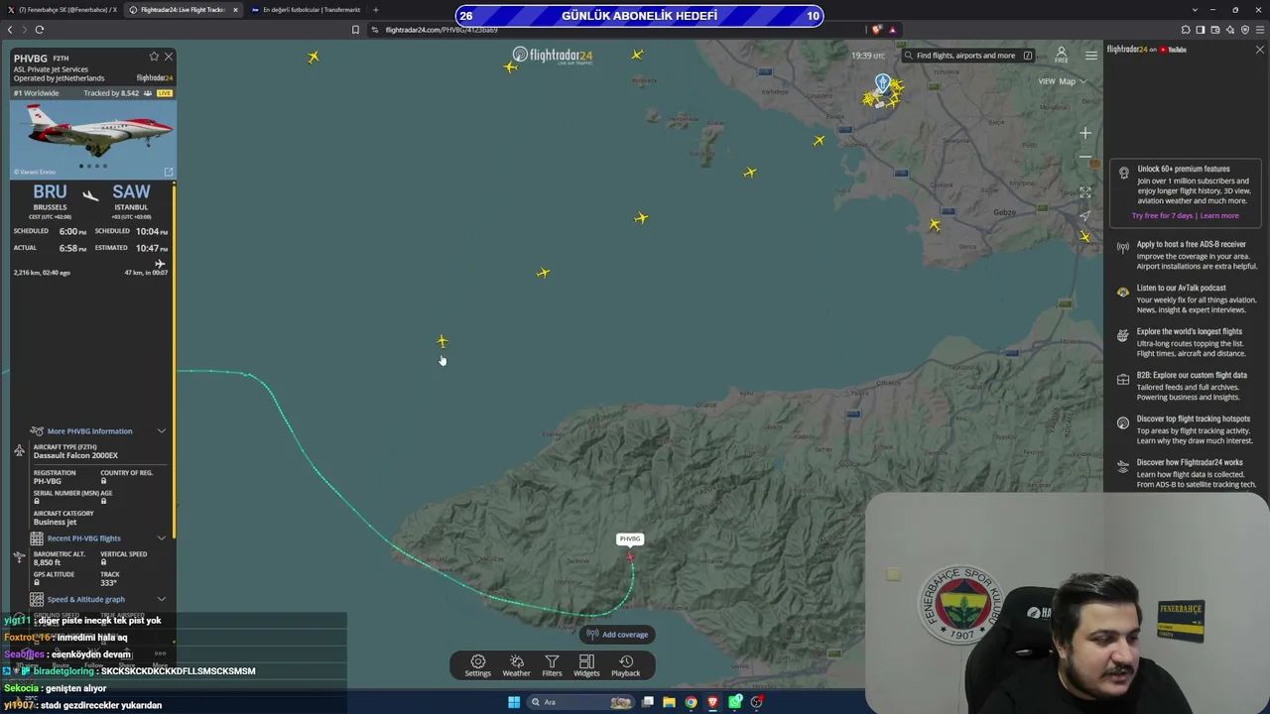Zoom out on the map with minus

click(1085, 157)
